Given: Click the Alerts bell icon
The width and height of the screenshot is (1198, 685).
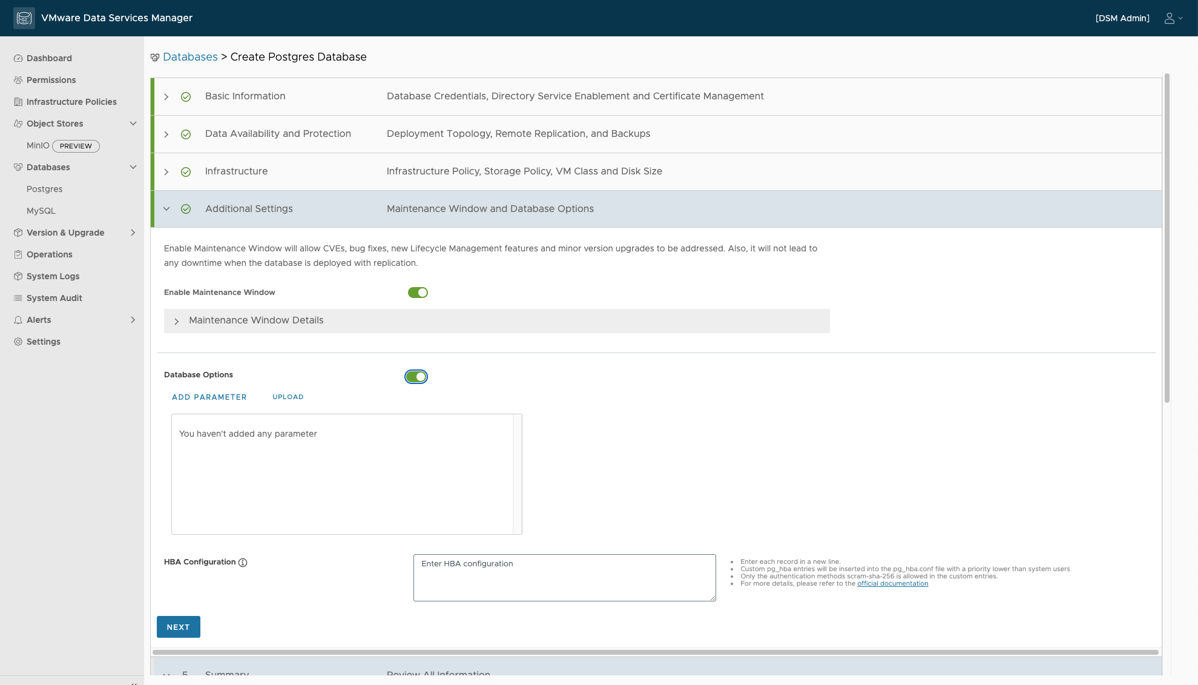Looking at the screenshot, I should coord(18,320).
